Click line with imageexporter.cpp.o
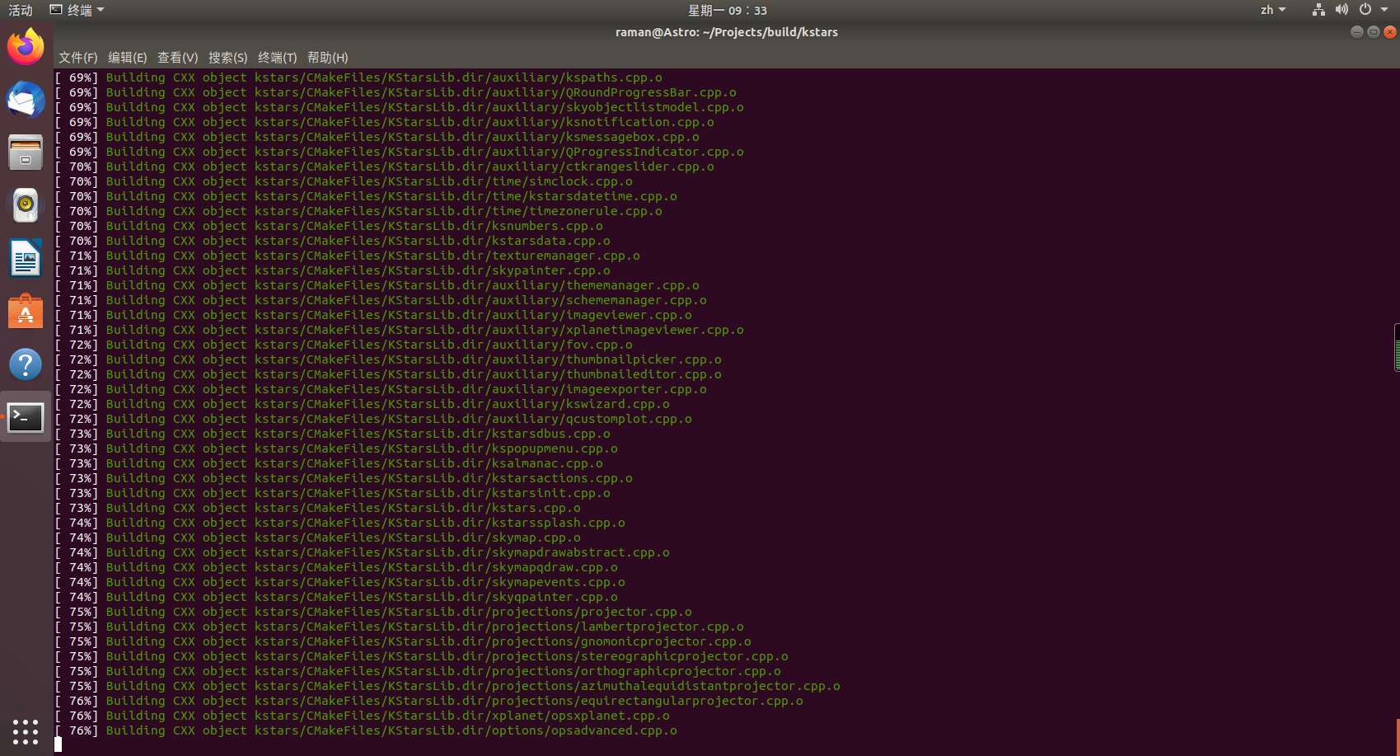The width and height of the screenshot is (1400, 756). (x=381, y=389)
